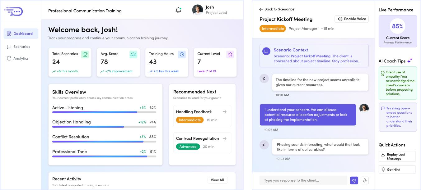Click the client response input field
421x190 pixels.
pyautogui.click(x=303, y=180)
